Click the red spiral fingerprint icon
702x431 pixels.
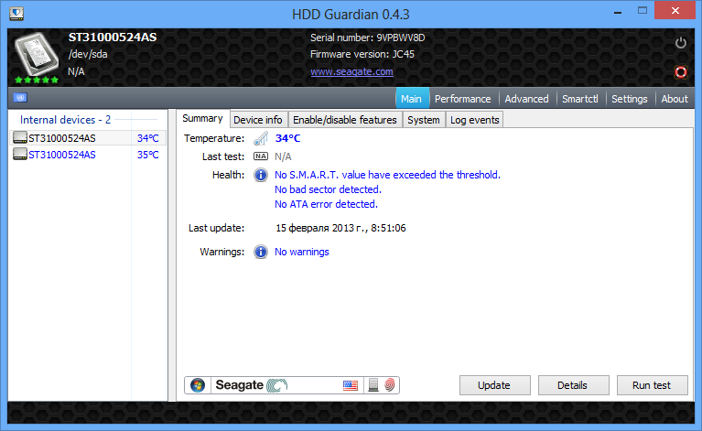390,385
